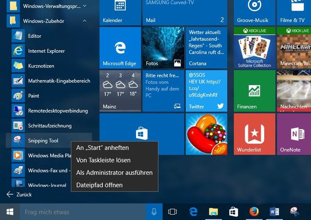The image size is (311, 220).
Task: Choose Von Taskleiste lösen
Action: pos(114,160)
